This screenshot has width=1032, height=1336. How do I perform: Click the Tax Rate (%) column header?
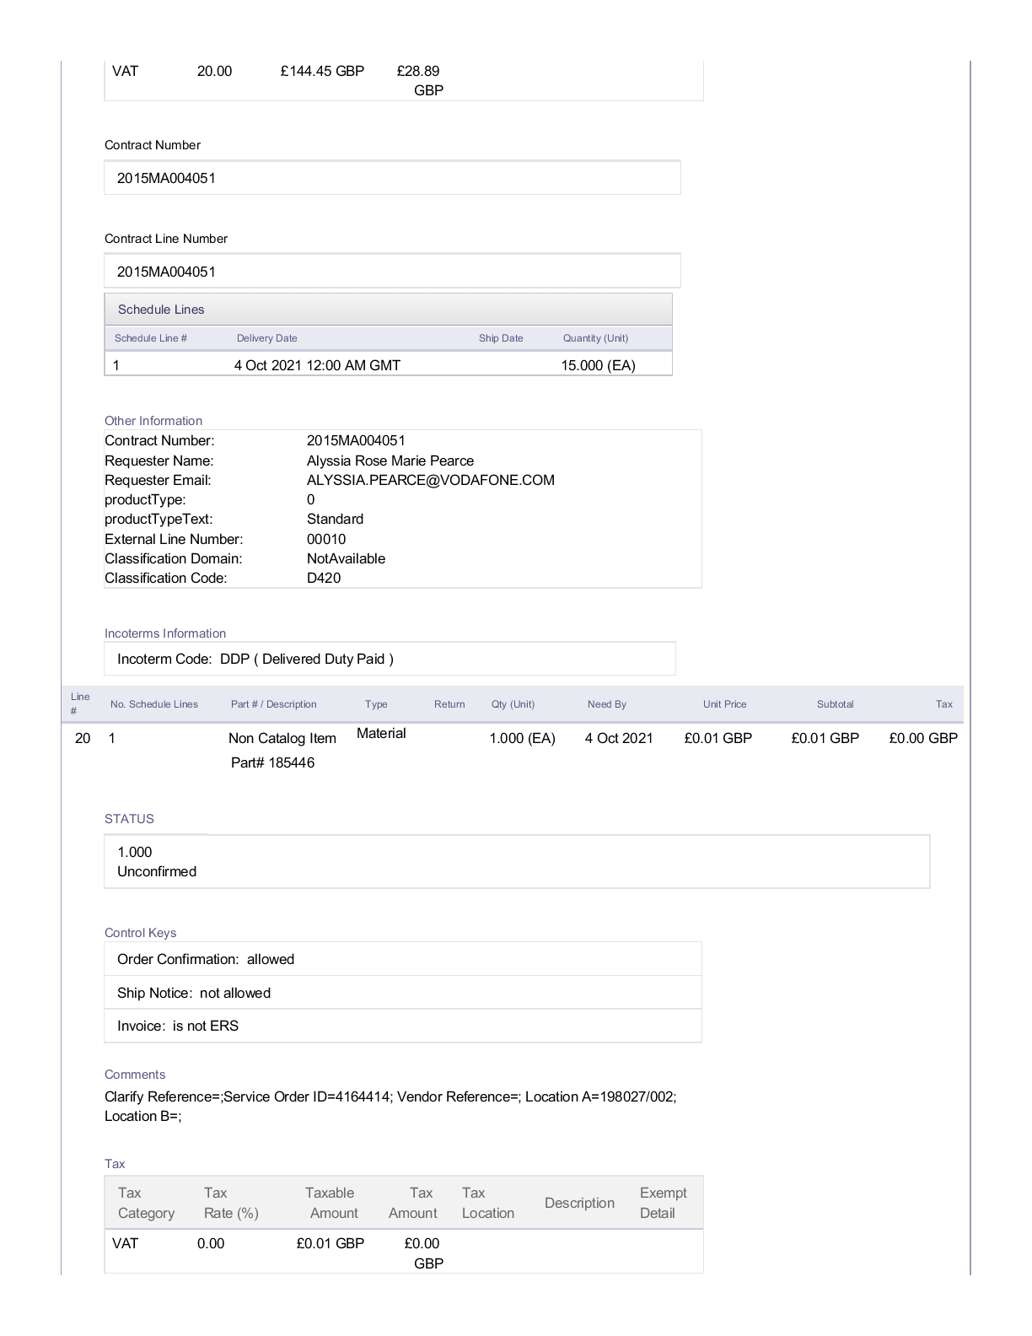point(231,1203)
